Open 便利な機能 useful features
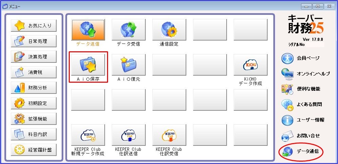 click(301, 89)
